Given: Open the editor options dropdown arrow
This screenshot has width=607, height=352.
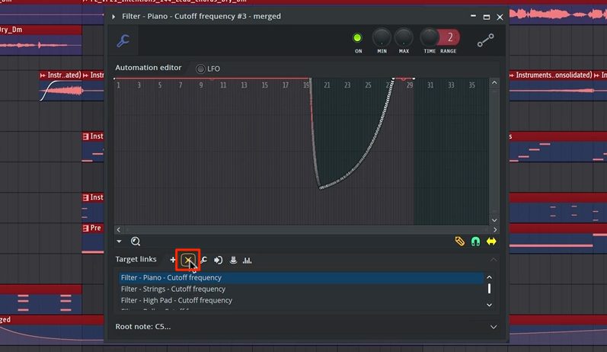Looking at the screenshot, I should click(x=120, y=242).
